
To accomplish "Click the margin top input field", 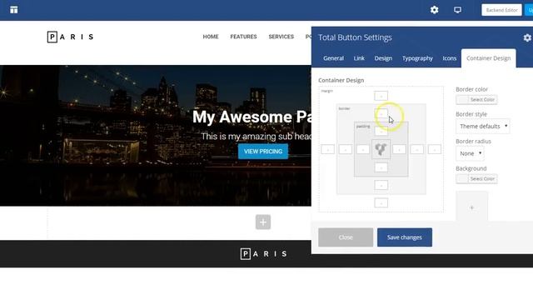I will [x=381, y=96].
